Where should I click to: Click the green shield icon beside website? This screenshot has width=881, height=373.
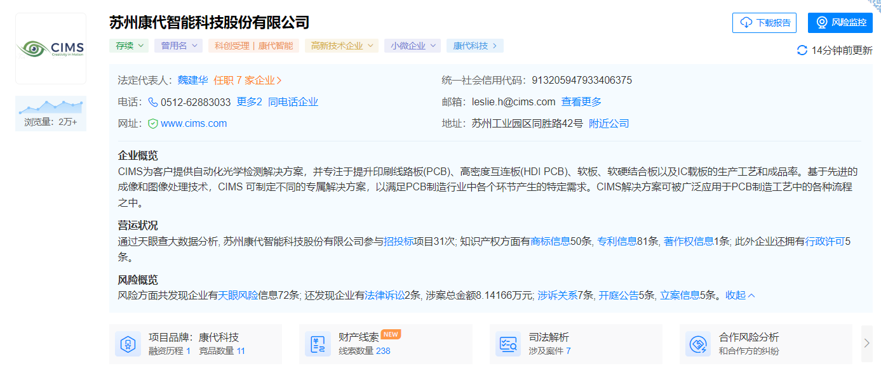pyautogui.click(x=153, y=124)
